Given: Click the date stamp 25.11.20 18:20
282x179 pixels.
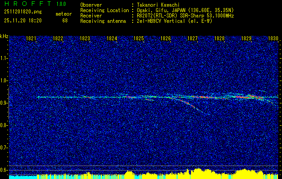Looking at the screenshot, I should [x=23, y=21].
